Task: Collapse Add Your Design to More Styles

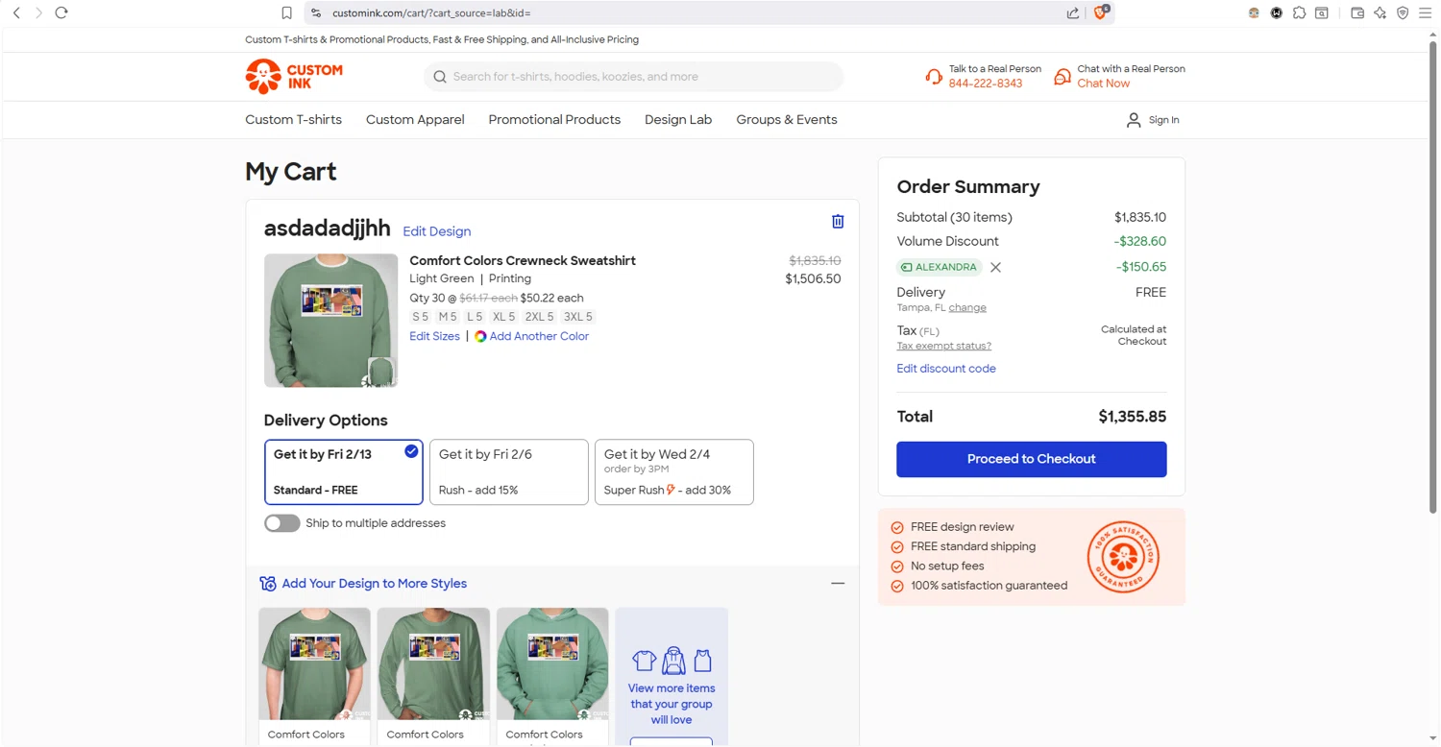Action: click(x=838, y=584)
